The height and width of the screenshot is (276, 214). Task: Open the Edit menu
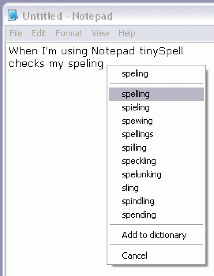(x=39, y=33)
